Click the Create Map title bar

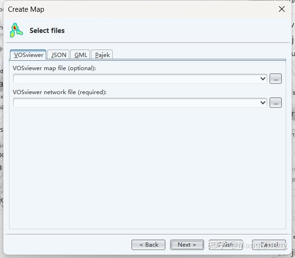point(141,9)
